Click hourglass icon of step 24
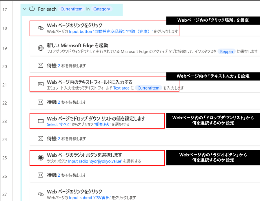Screen dimensions: 260x201 click(41, 138)
